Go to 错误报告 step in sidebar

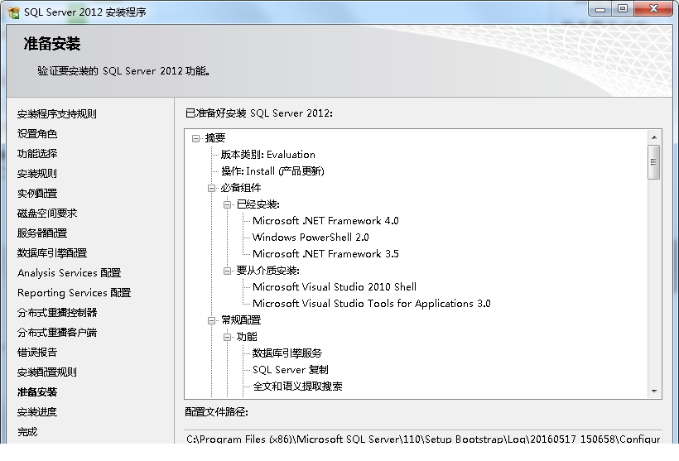tap(37, 353)
